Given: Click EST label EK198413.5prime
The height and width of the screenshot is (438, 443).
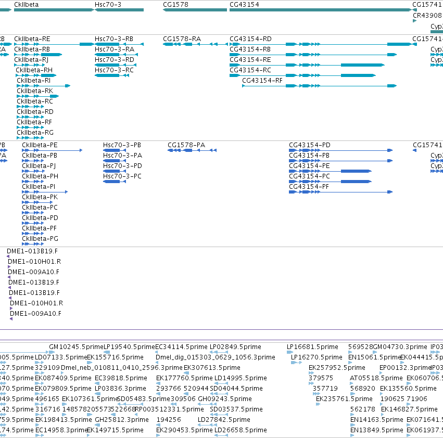Looking at the screenshot, I should pos(64,420).
